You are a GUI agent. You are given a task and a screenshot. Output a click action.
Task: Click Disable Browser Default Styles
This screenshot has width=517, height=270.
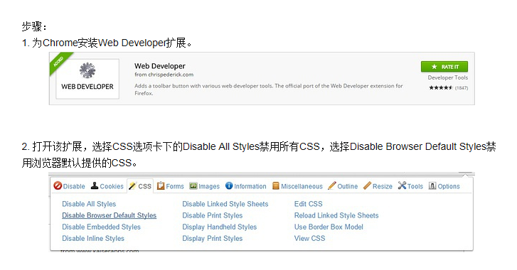pyautogui.click(x=109, y=215)
